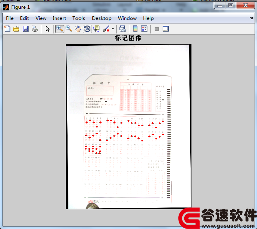This screenshot has height=229, width=257.
Task: Open the Desktop menu
Action: 102,18
